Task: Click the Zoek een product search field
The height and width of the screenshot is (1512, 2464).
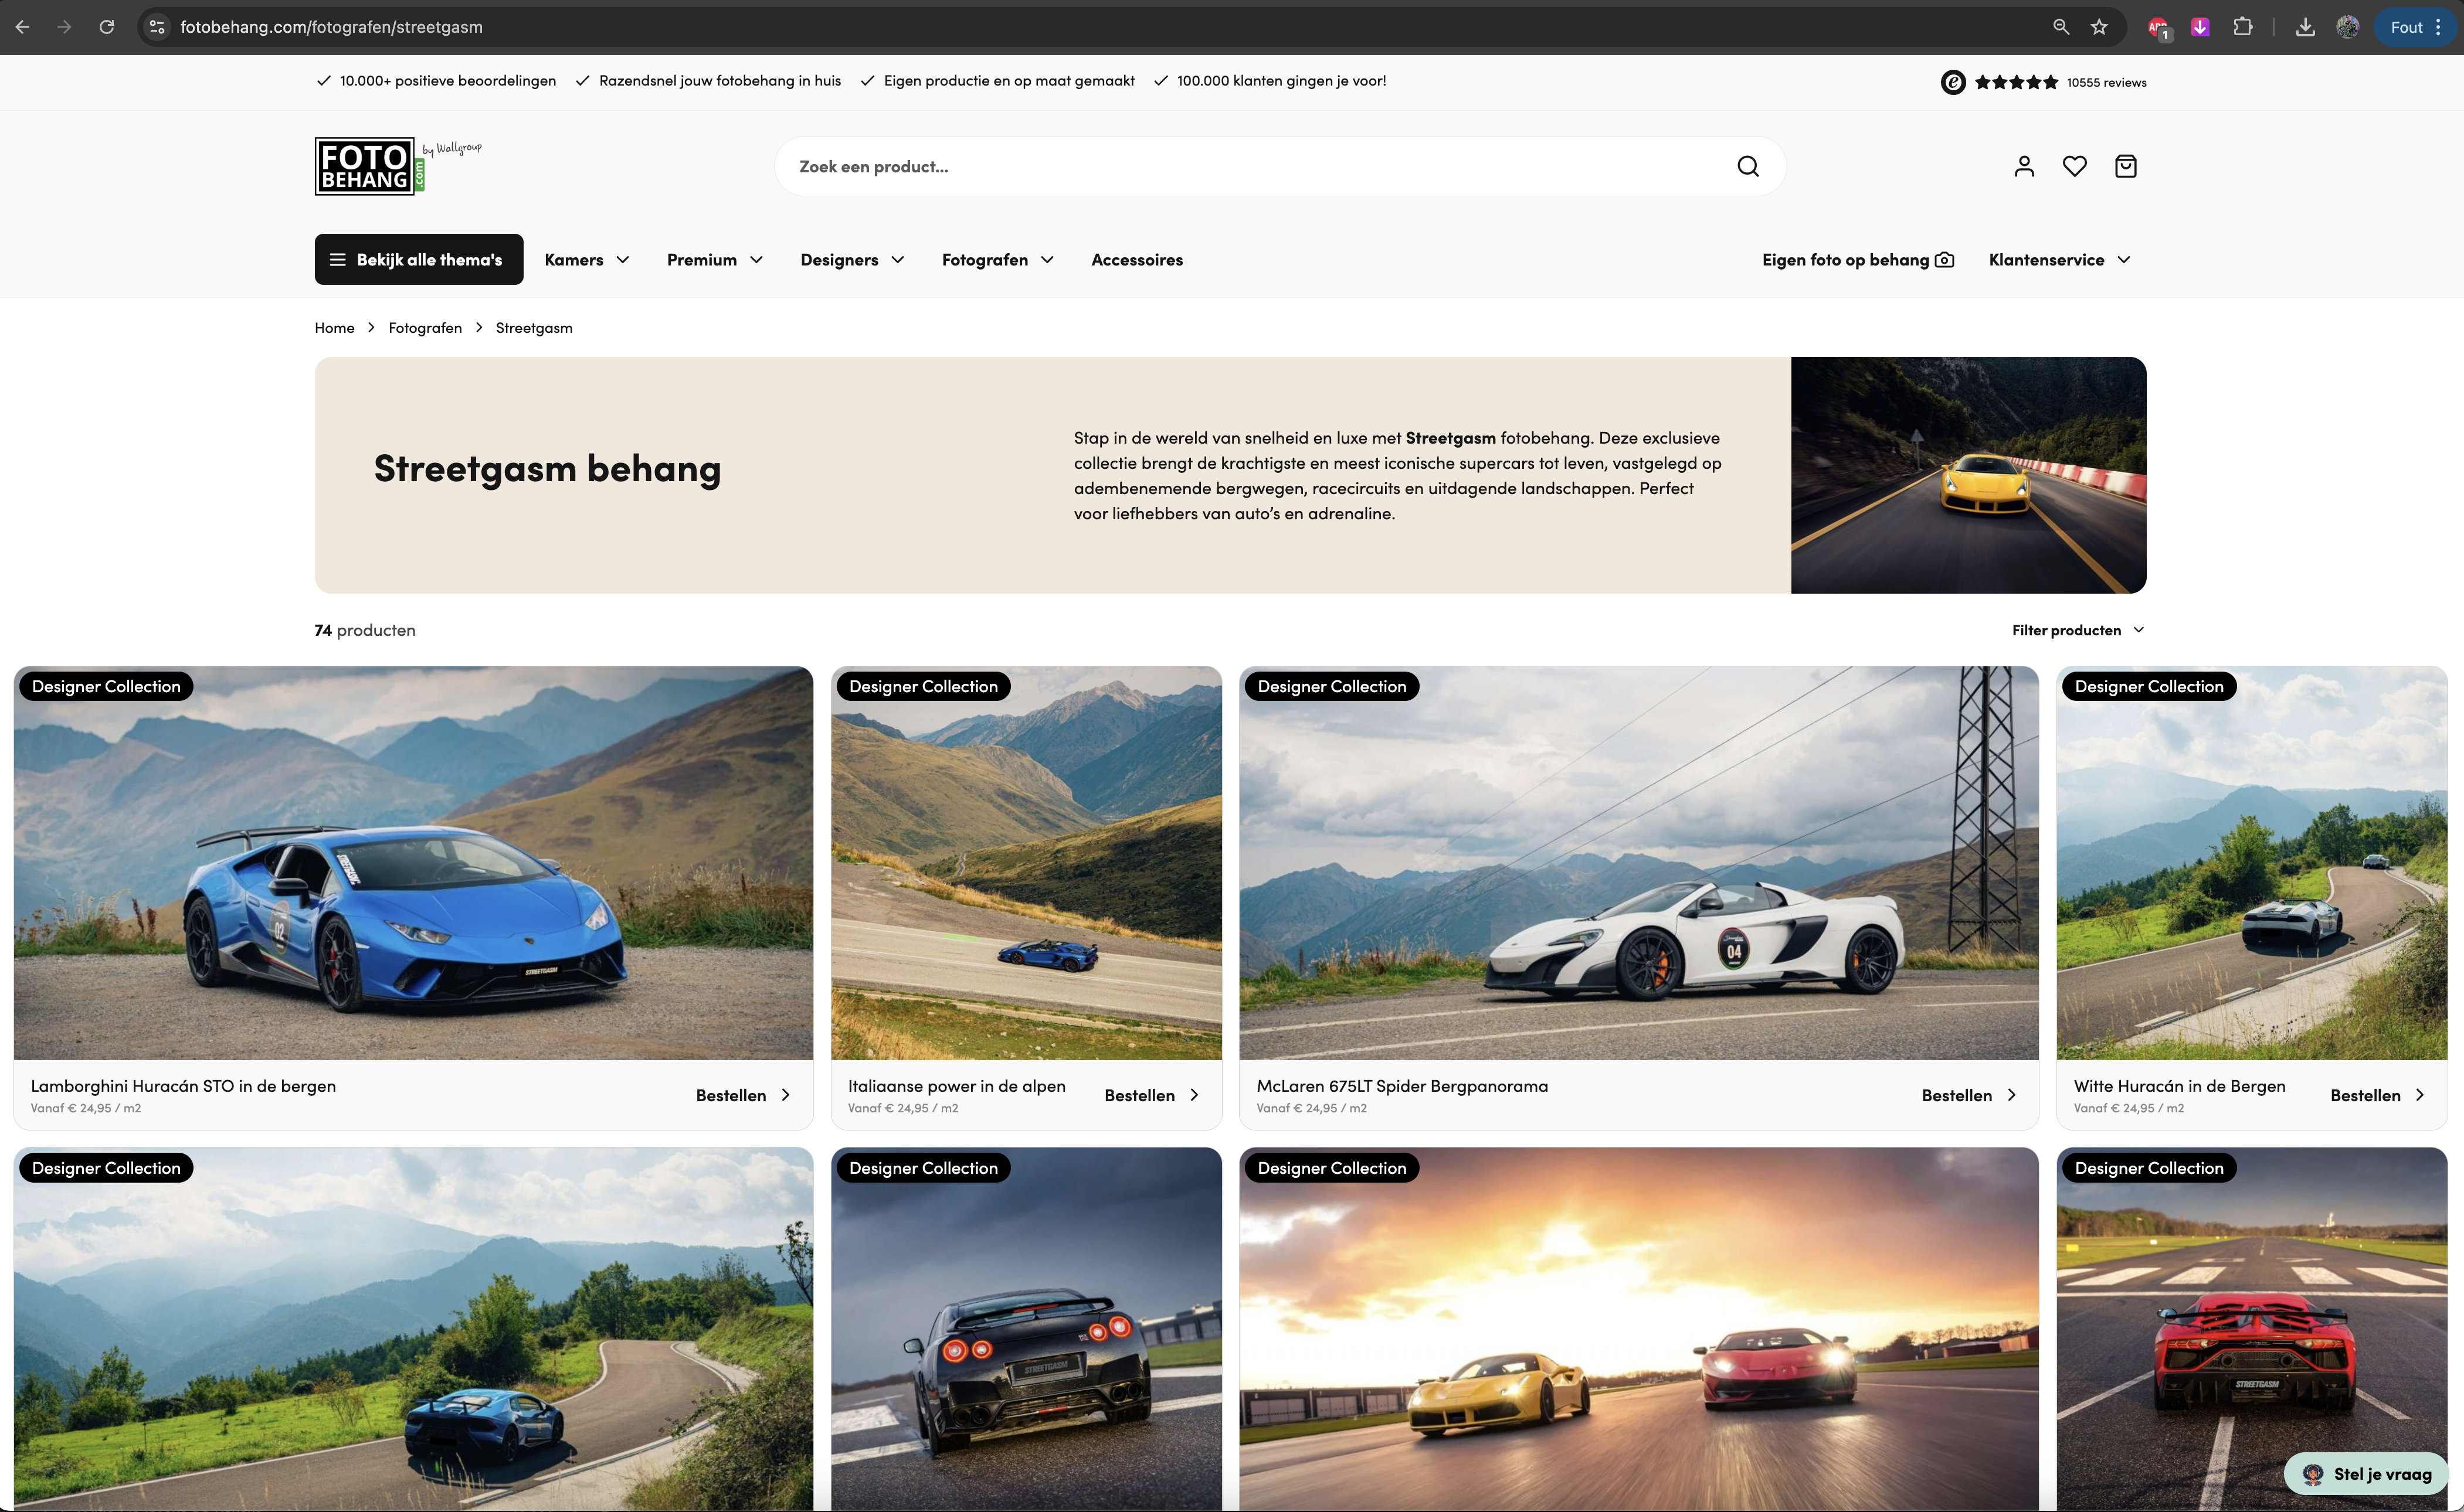Action: pos(1251,166)
